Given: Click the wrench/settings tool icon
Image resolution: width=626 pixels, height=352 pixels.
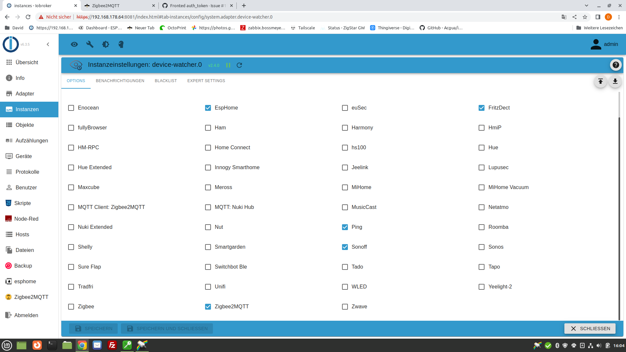Looking at the screenshot, I should coord(89,44).
